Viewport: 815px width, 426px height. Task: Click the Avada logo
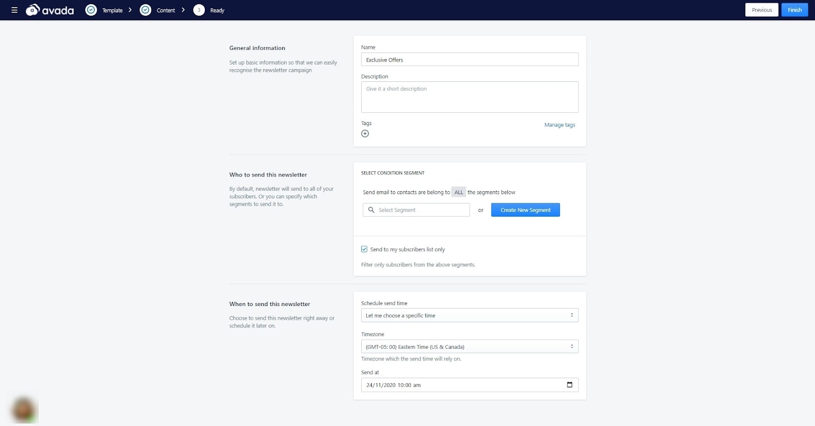[x=50, y=10]
